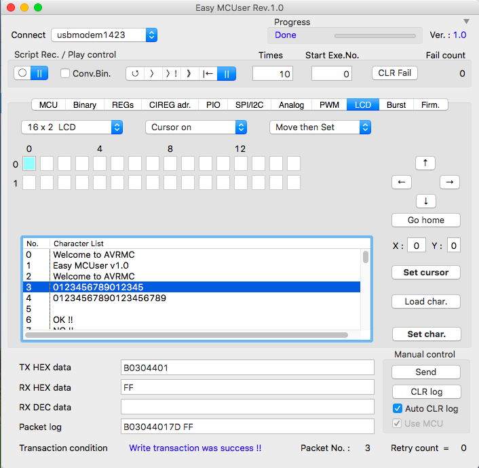Click the Load char. button
Viewport: 479px width, 468px height.
tap(426, 302)
